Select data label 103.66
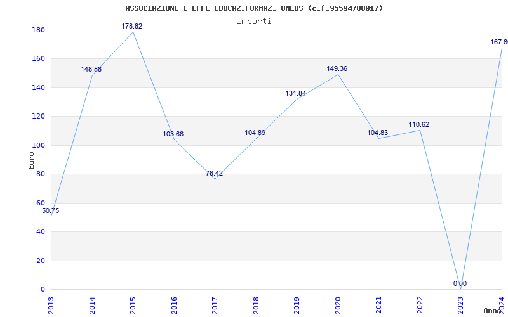508x317 pixels. pyautogui.click(x=173, y=134)
